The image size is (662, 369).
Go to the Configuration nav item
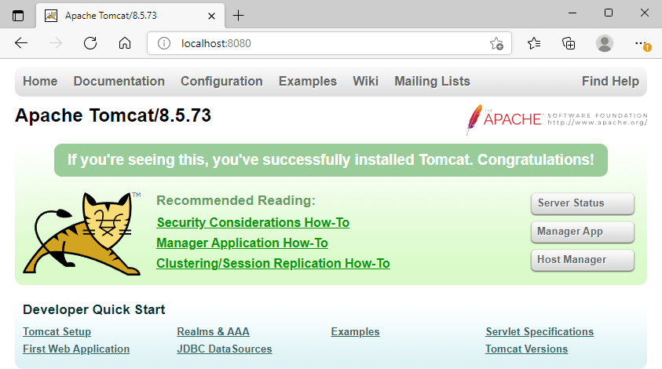221,81
